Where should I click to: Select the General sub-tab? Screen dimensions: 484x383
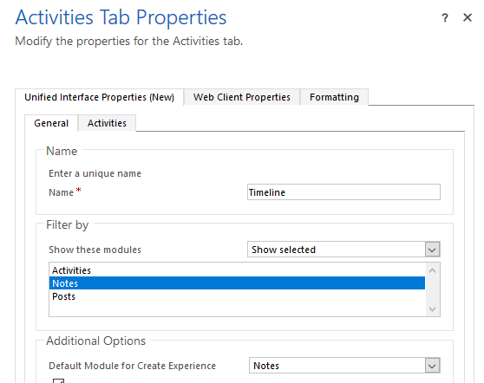[x=51, y=123]
